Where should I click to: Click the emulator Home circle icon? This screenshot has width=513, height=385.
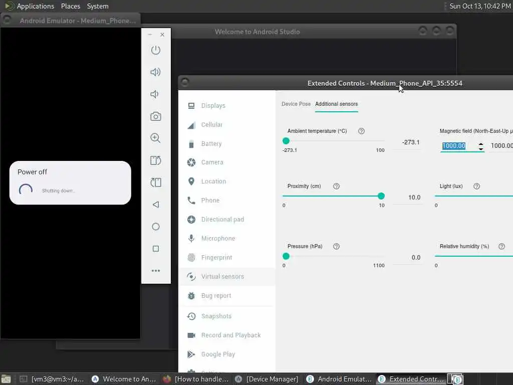tap(156, 227)
